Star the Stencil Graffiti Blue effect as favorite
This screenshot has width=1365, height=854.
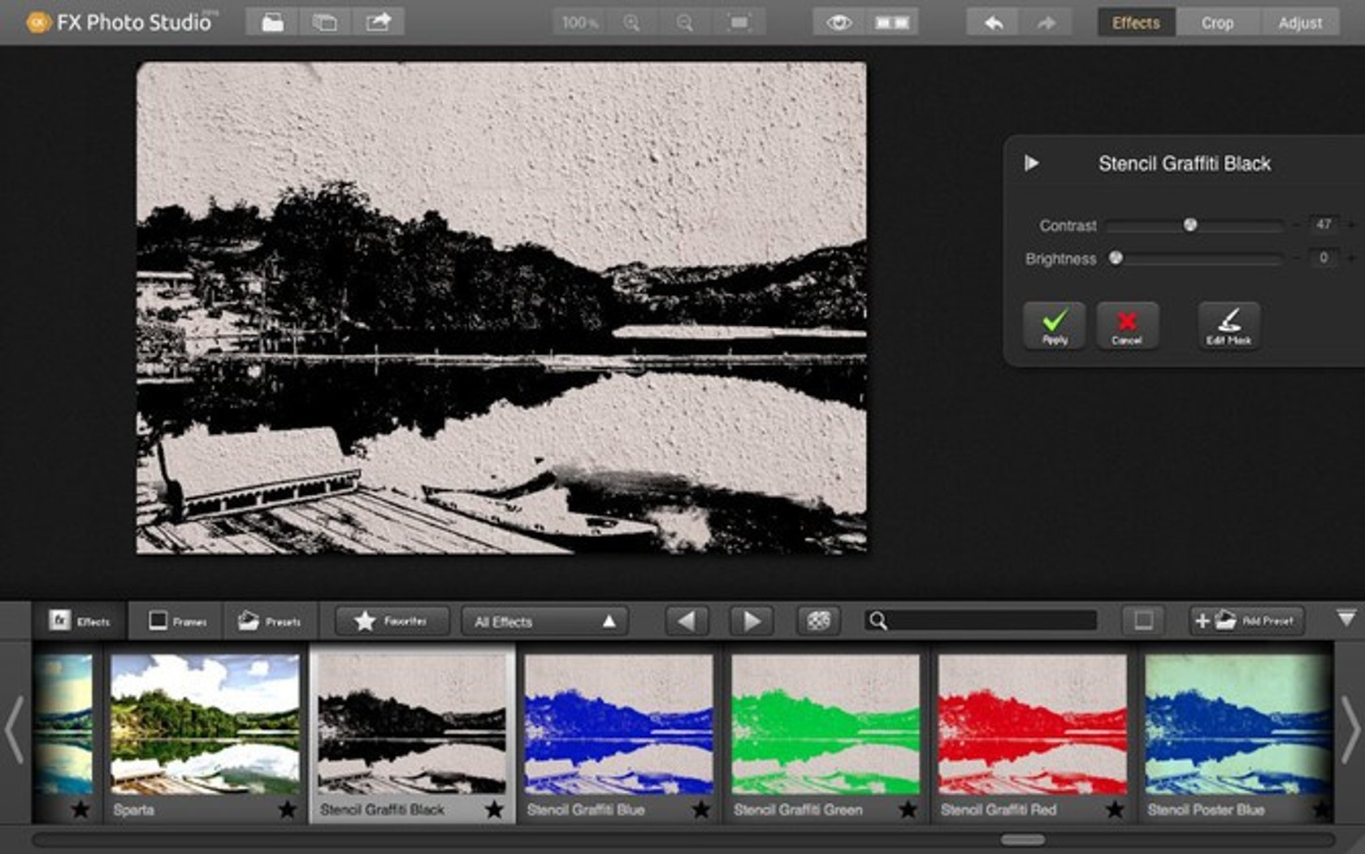[704, 810]
